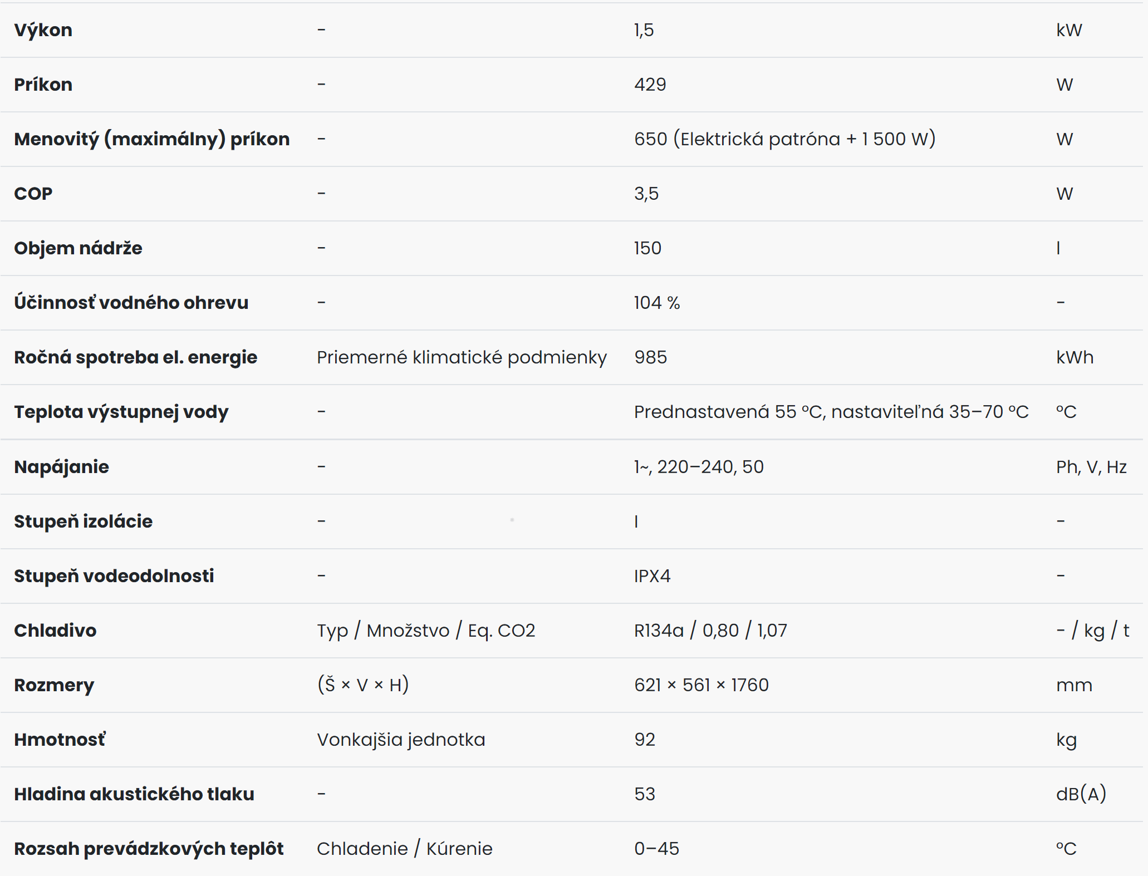Click Priemerné klimatické podmienky text
Viewport: 1148px width, 876px height.
pyautogui.click(x=462, y=357)
